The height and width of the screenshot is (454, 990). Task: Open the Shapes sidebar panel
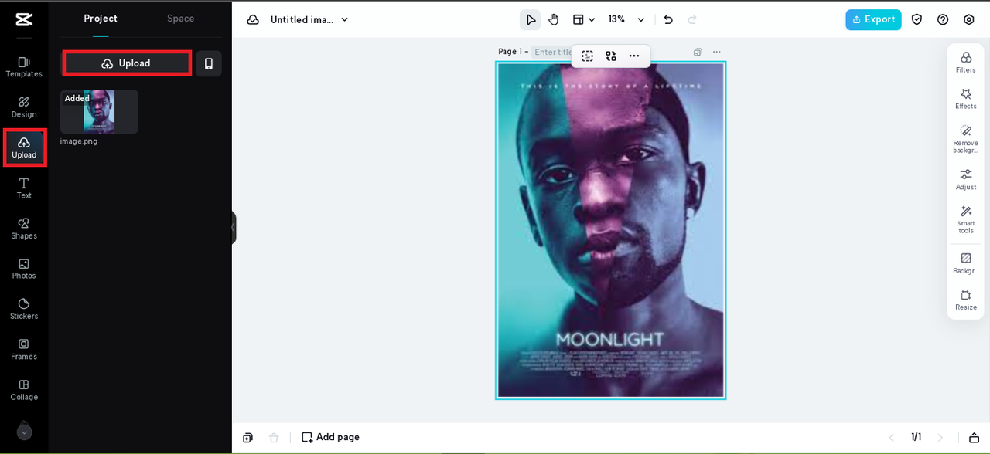click(x=24, y=229)
